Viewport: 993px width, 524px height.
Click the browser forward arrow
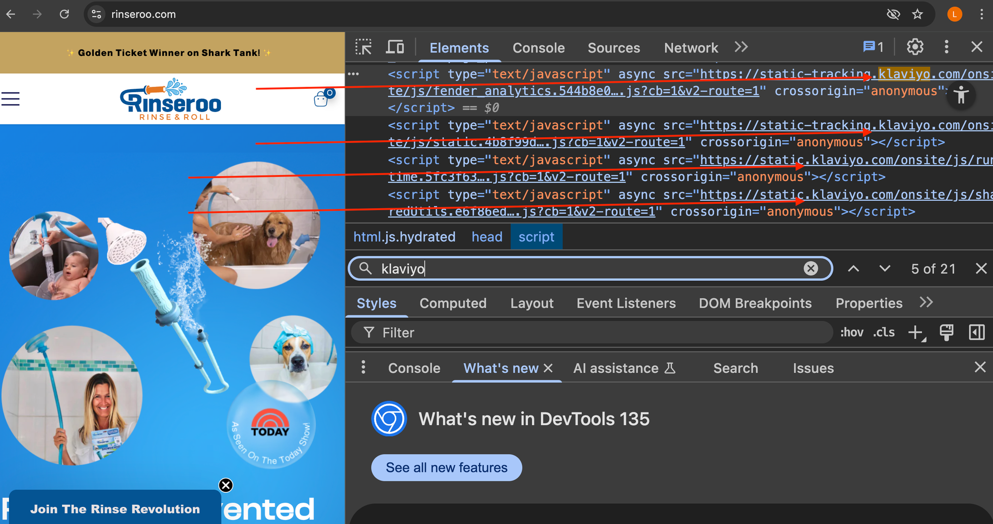[37, 14]
